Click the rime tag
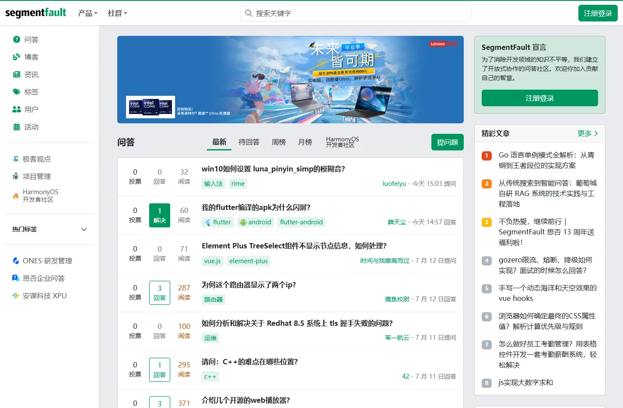The image size is (623, 408). pyautogui.click(x=238, y=184)
